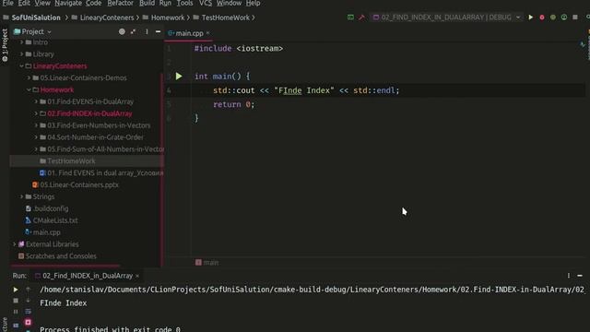Expand the 05.Linear-Containers-Demos folder
The image size is (590, 332).
coord(29,77)
